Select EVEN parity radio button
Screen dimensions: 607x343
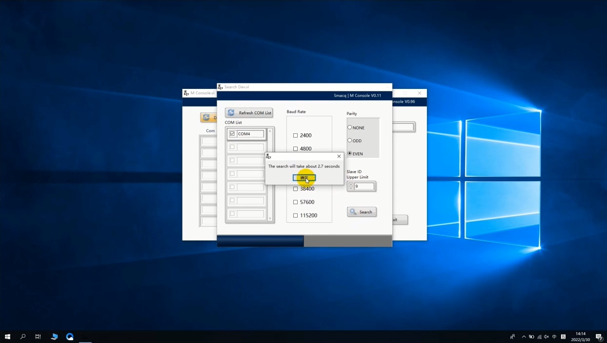pos(349,153)
